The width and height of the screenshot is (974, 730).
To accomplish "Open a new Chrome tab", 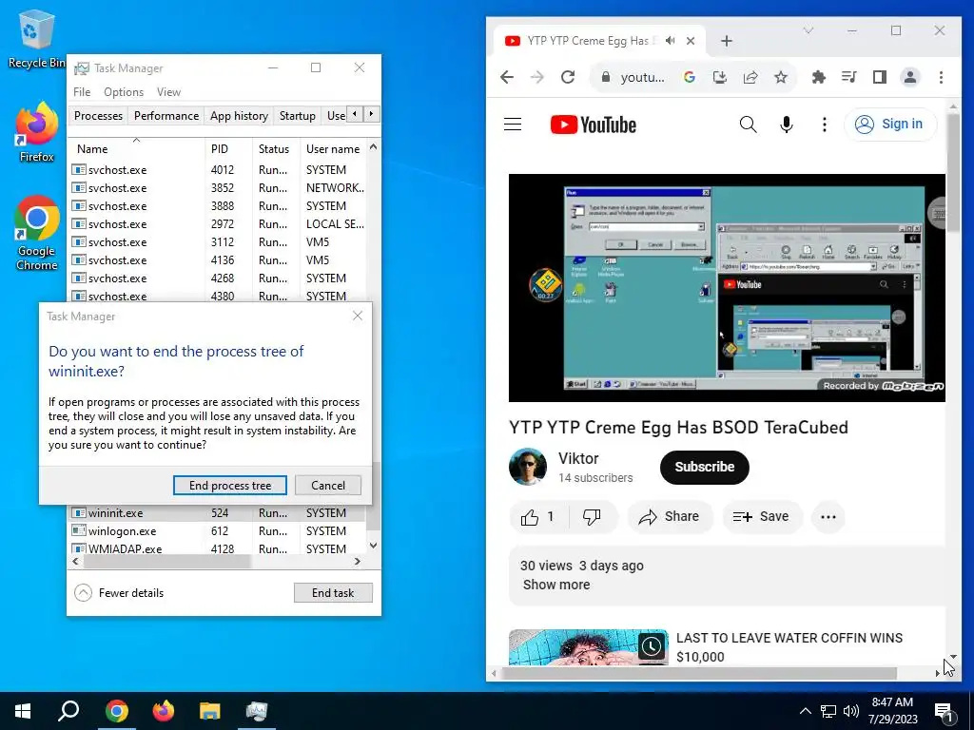I will tap(726, 41).
